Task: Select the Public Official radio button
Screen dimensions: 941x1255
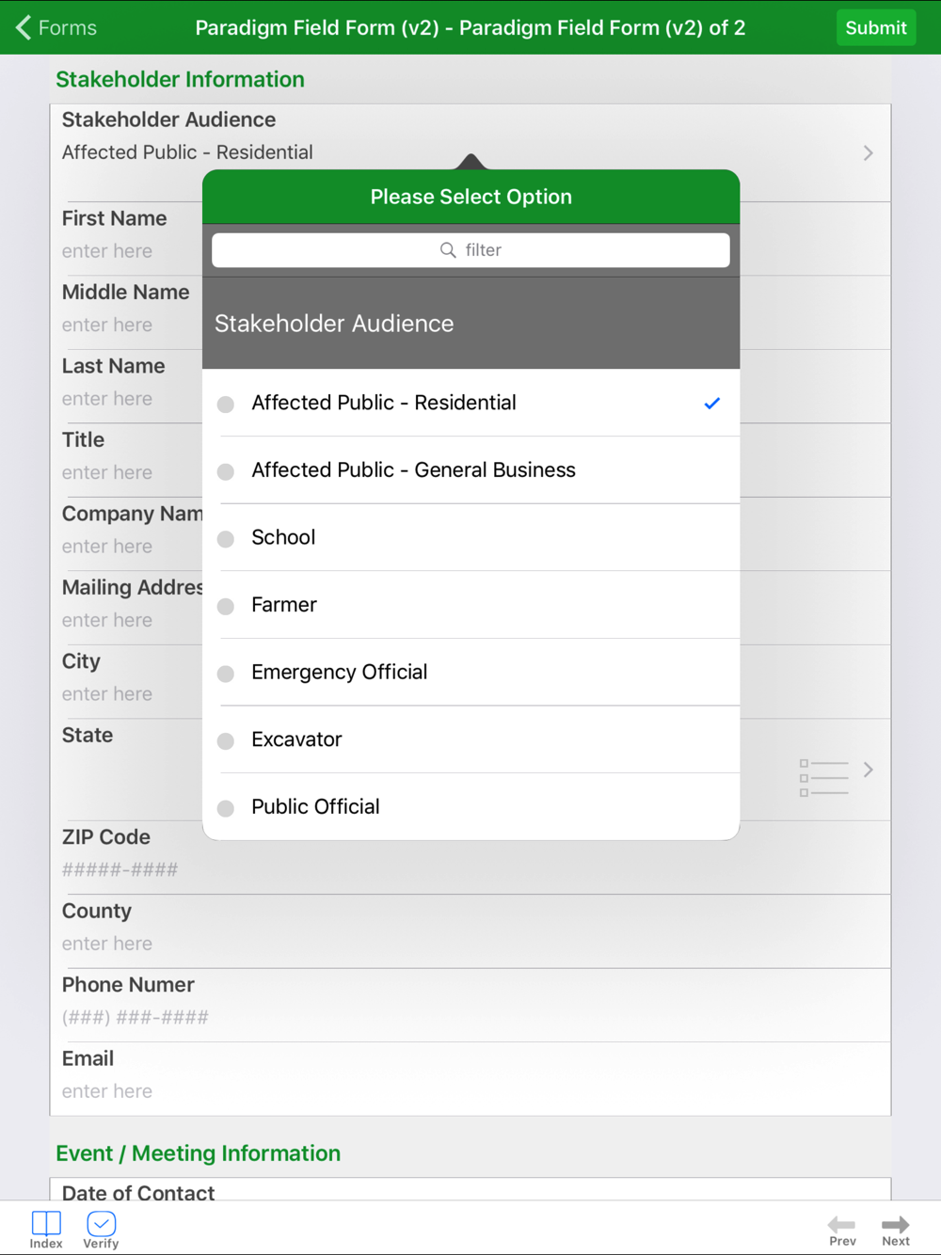Action: pos(226,808)
